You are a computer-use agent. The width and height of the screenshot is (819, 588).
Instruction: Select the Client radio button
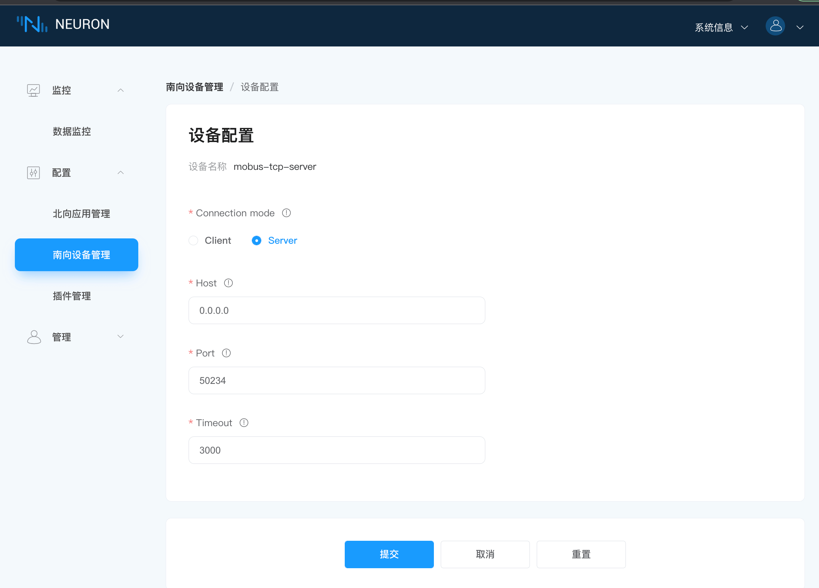[194, 241]
